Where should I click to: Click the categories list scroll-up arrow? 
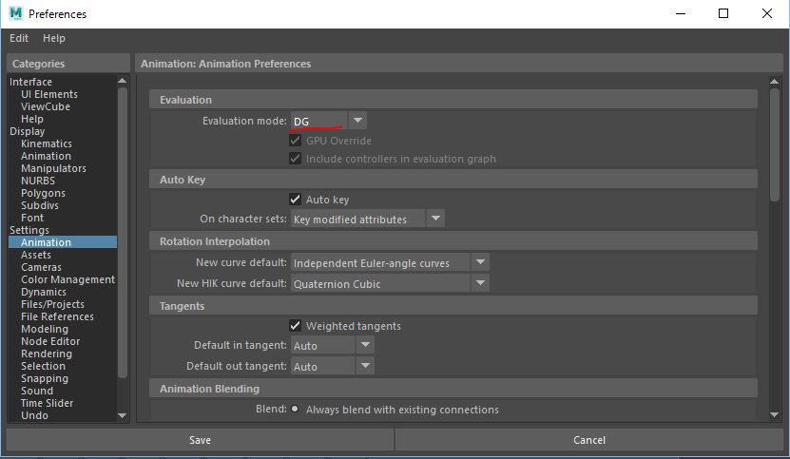coord(122,83)
